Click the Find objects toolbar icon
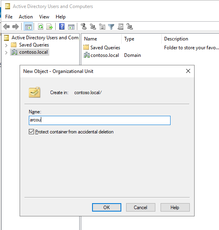This screenshot has width=219, height=230. click(x=120, y=27)
